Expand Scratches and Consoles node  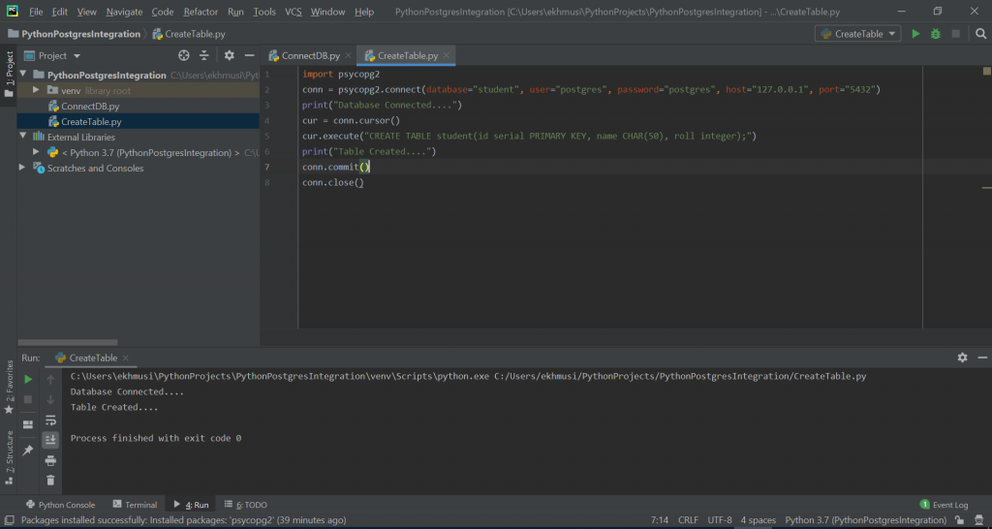pos(23,168)
